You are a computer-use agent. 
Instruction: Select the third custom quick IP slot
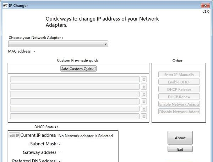tap(75, 94)
